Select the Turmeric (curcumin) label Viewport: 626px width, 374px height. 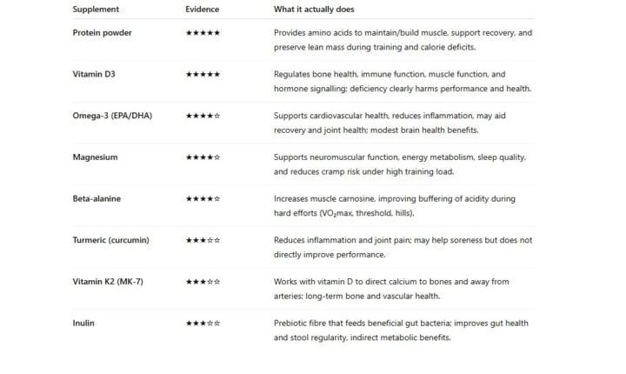111,240
